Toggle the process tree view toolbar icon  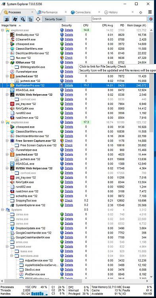tap(30, 19)
